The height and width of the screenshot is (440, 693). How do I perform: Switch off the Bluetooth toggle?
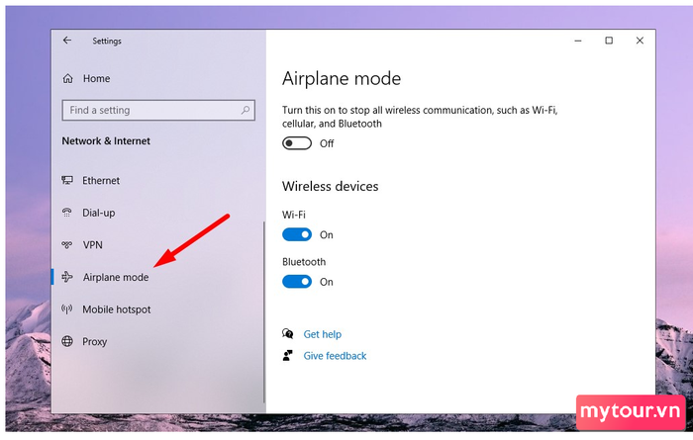pyautogui.click(x=297, y=282)
